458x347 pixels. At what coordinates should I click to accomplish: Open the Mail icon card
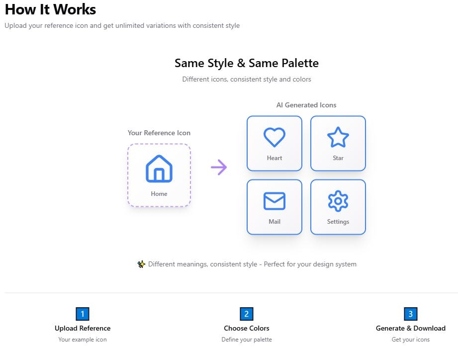(274, 206)
